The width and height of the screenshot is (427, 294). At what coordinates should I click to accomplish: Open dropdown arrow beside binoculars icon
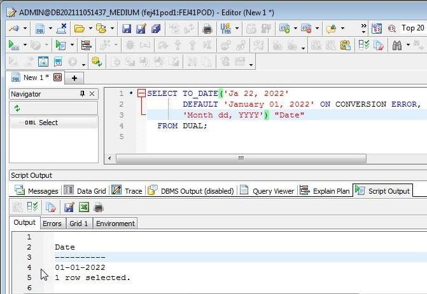pos(408,45)
